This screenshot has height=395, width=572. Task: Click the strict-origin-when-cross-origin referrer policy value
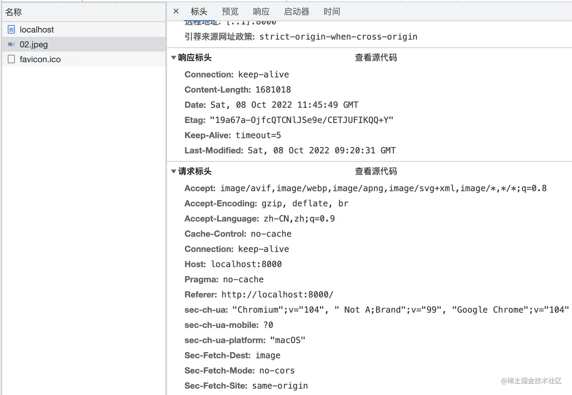click(338, 37)
